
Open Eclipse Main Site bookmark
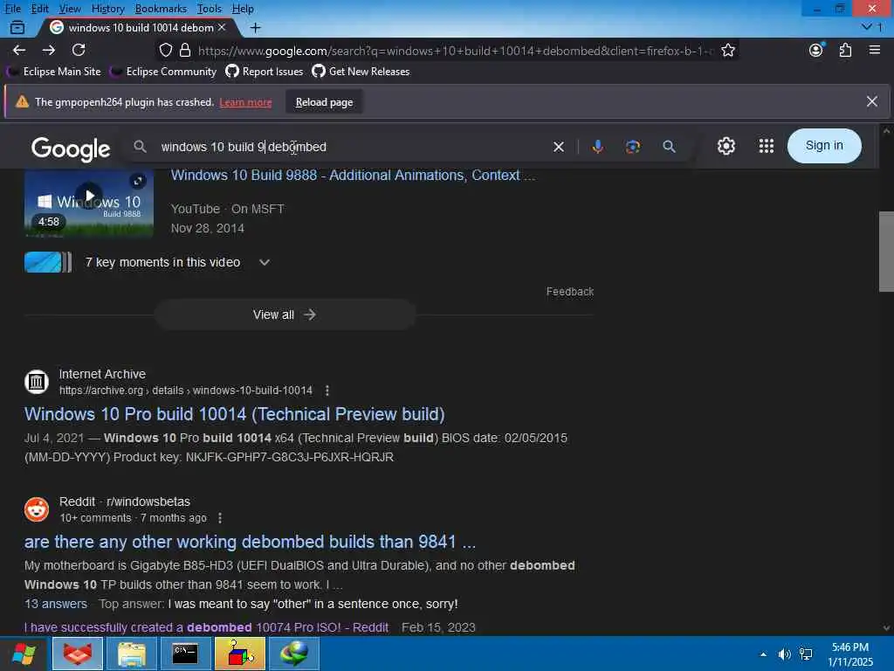(54, 72)
